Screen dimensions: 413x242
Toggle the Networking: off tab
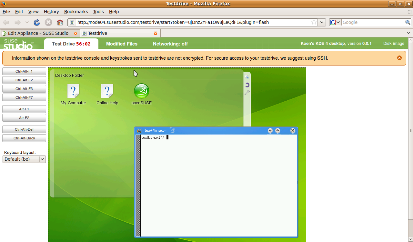point(170,44)
